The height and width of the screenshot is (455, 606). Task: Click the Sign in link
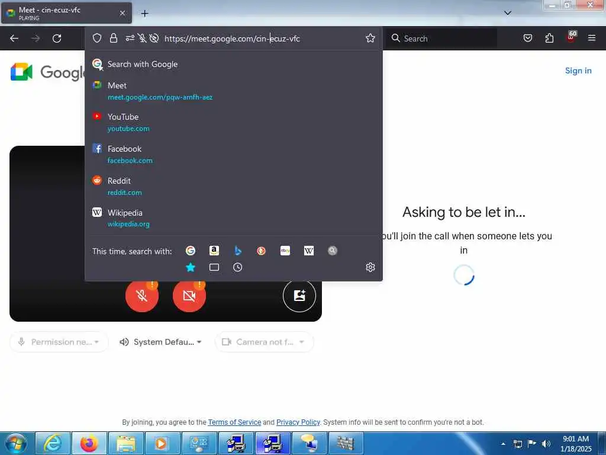[x=578, y=71]
